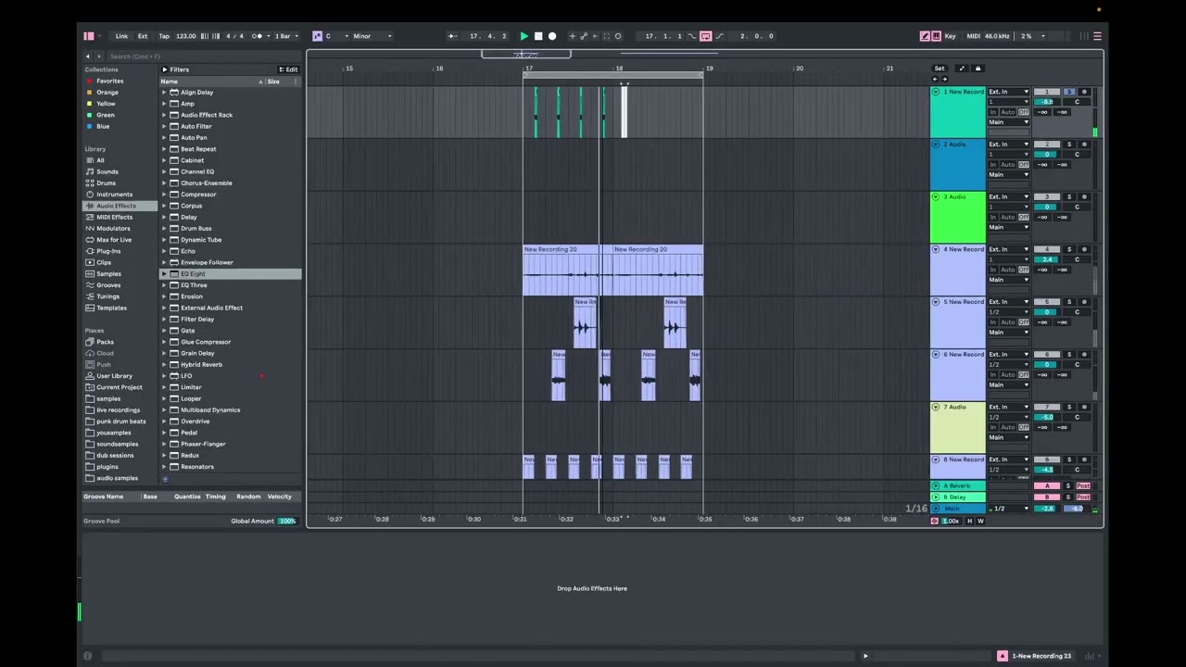The image size is (1186, 667).
Task: Toggle Lock Envelopes lock icon
Action: pyautogui.click(x=978, y=69)
